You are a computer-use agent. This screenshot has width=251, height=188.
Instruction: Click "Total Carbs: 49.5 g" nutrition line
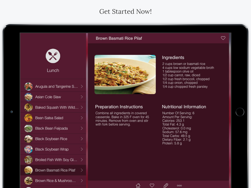[x=176, y=136]
